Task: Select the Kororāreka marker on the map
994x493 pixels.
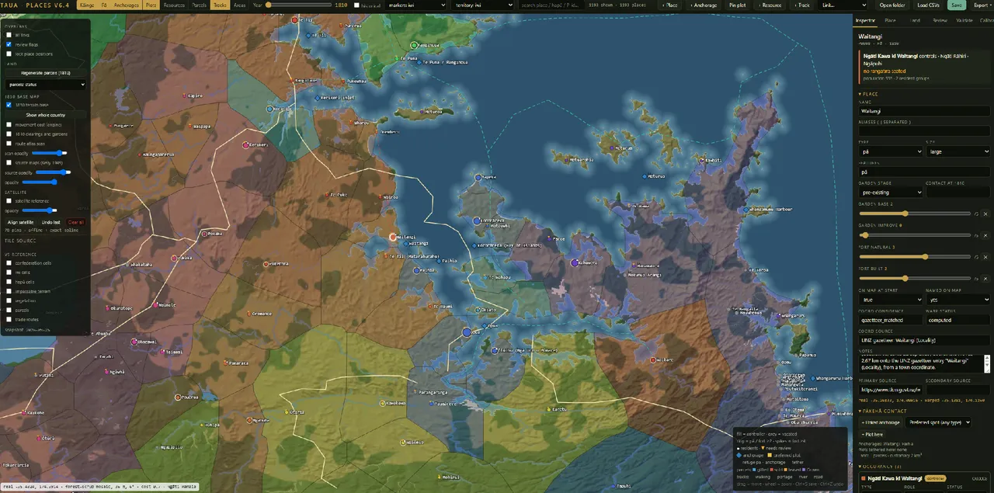Action: (x=477, y=221)
